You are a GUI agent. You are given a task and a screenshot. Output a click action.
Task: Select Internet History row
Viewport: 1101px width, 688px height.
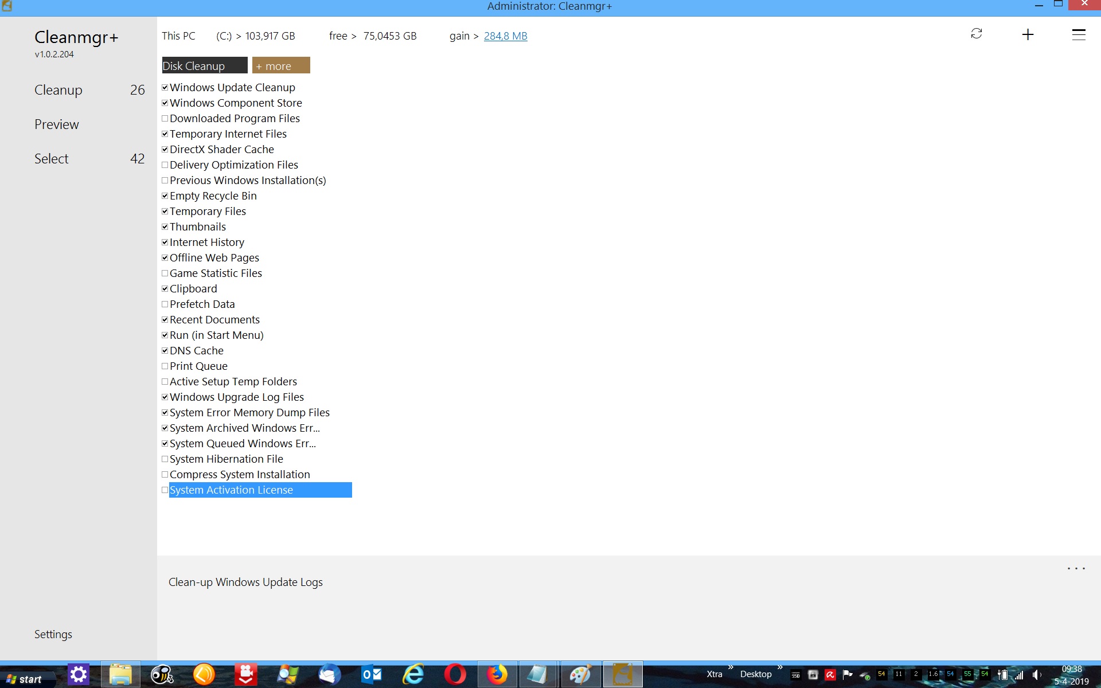(207, 243)
